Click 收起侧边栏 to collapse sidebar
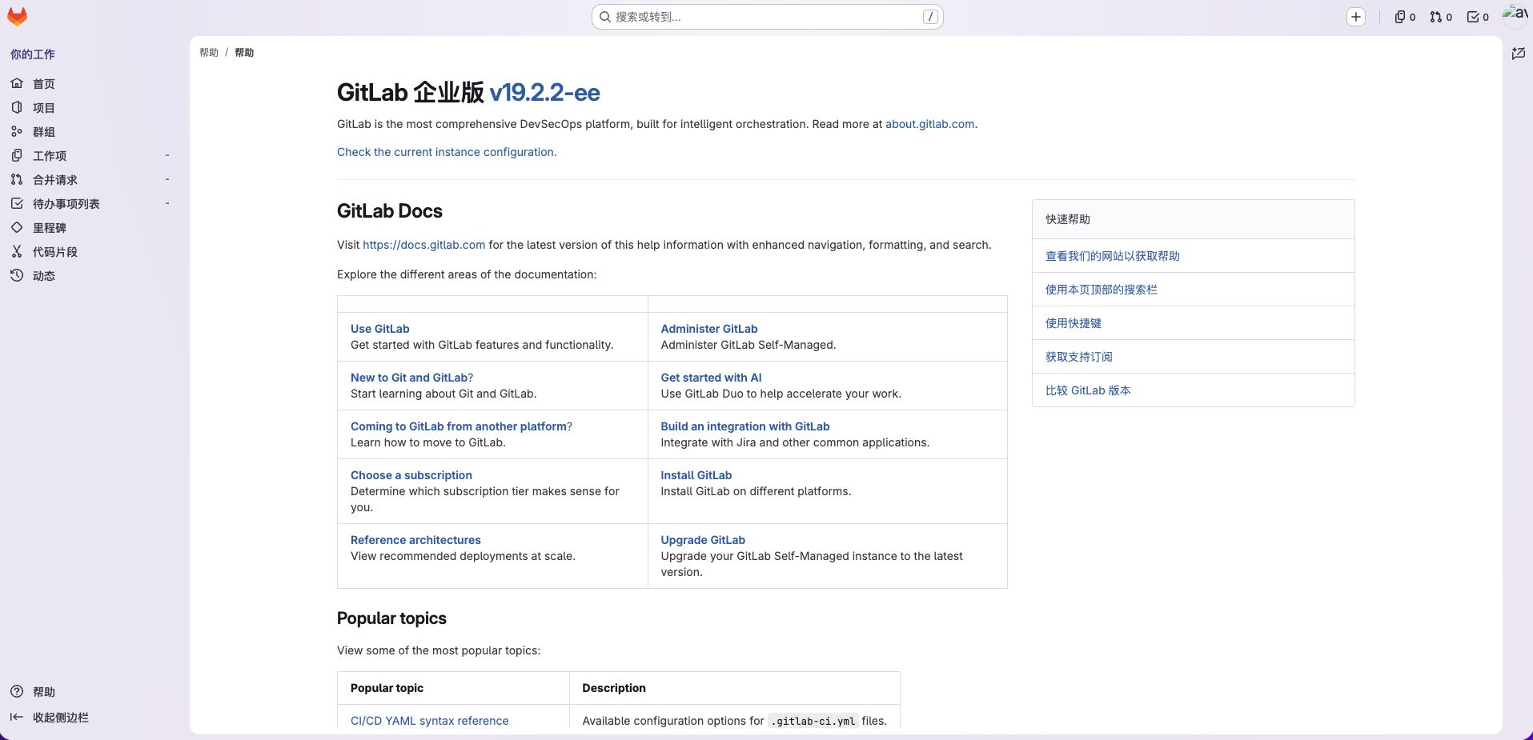Viewport: 1533px width, 740px height. (x=61, y=718)
